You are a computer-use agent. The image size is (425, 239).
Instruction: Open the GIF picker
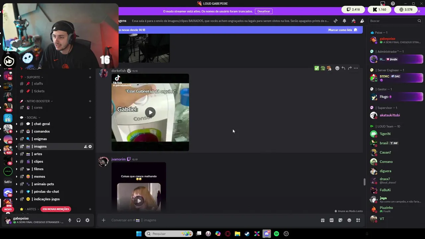pos(331,220)
